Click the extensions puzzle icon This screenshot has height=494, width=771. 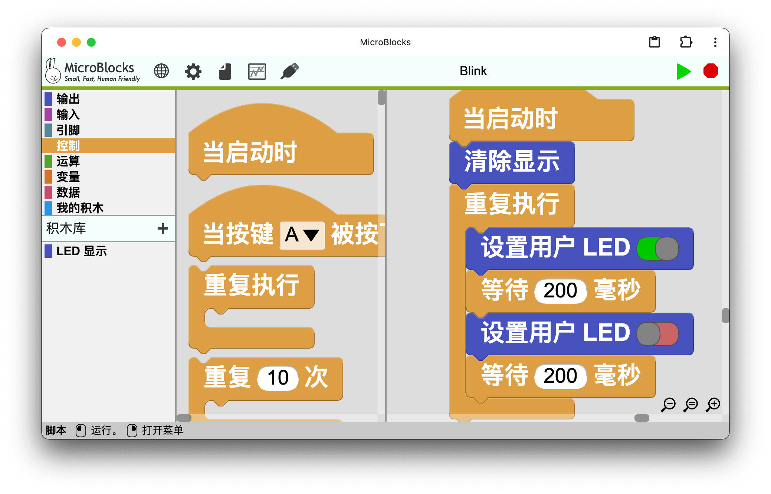[686, 42]
